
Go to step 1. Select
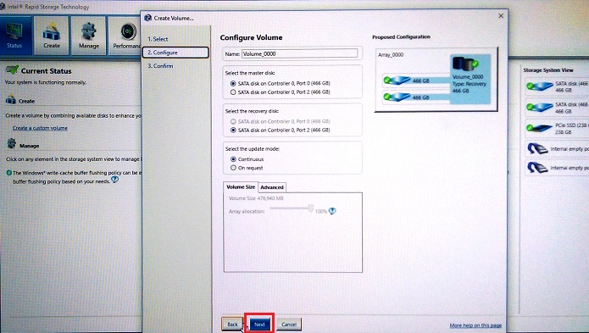tap(158, 39)
